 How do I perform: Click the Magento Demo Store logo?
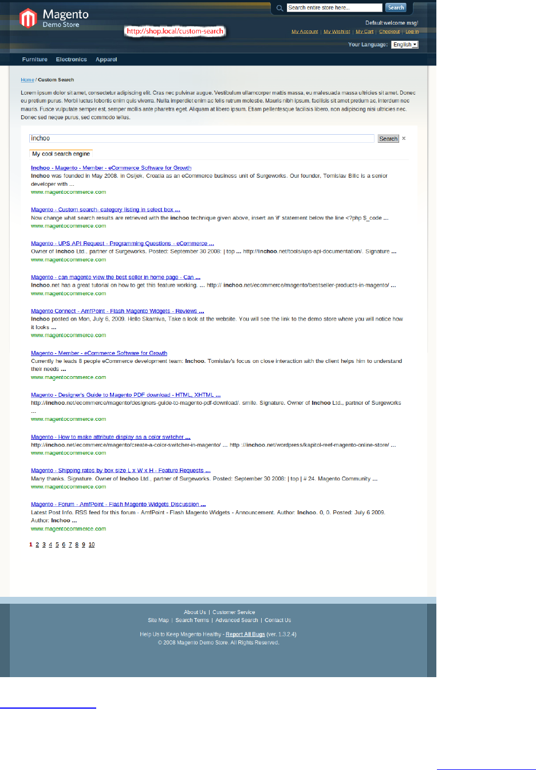pyautogui.click(x=54, y=18)
